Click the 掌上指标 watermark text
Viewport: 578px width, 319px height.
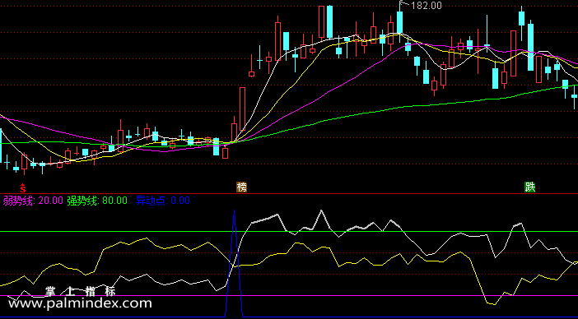(80, 292)
